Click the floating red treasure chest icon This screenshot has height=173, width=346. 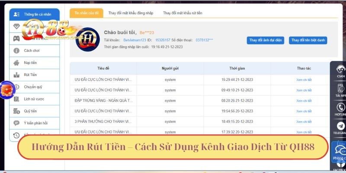(x=7, y=90)
